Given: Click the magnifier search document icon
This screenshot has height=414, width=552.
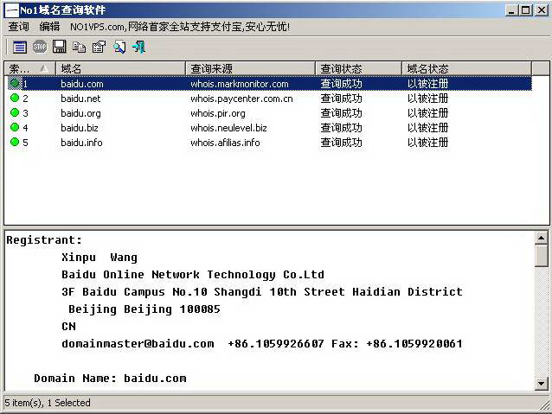Looking at the screenshot, I should click(119, 47).
